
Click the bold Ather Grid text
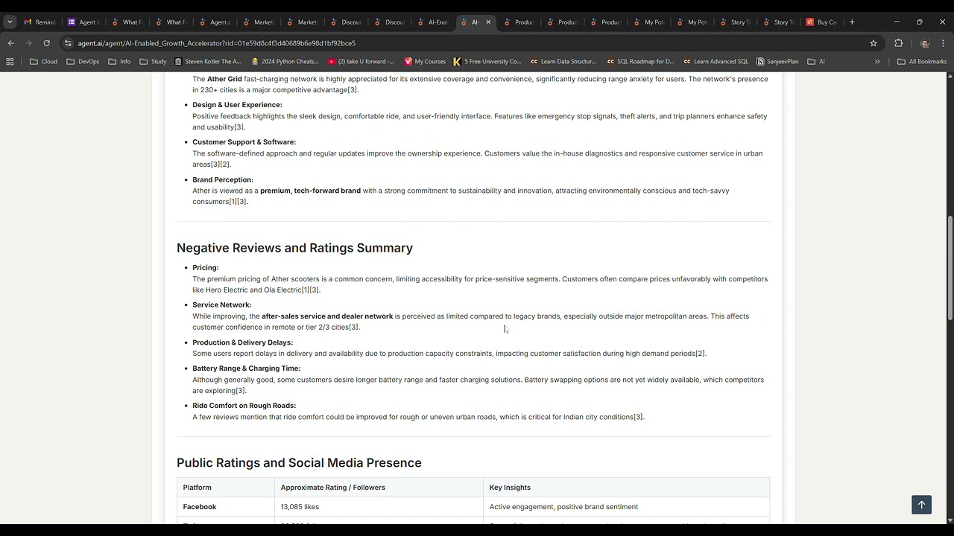click(x=224, y=79)
